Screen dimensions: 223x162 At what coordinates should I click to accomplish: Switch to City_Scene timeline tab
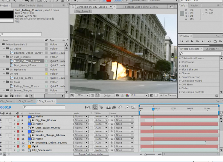tap(6, 101)
